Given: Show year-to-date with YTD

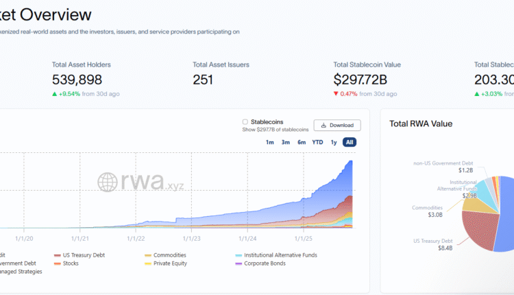Looking at the screenshot, I should (x=318, y=142).
